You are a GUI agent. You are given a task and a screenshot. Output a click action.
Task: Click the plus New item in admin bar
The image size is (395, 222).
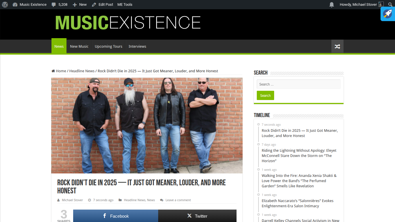click(80, 4)
